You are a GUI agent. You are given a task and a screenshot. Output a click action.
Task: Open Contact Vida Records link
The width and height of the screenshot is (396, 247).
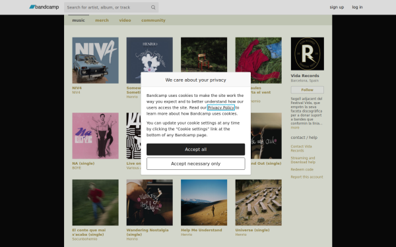pos(302,148)
